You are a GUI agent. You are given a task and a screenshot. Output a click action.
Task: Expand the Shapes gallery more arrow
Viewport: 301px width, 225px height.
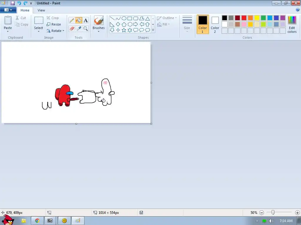click(153, 30)
